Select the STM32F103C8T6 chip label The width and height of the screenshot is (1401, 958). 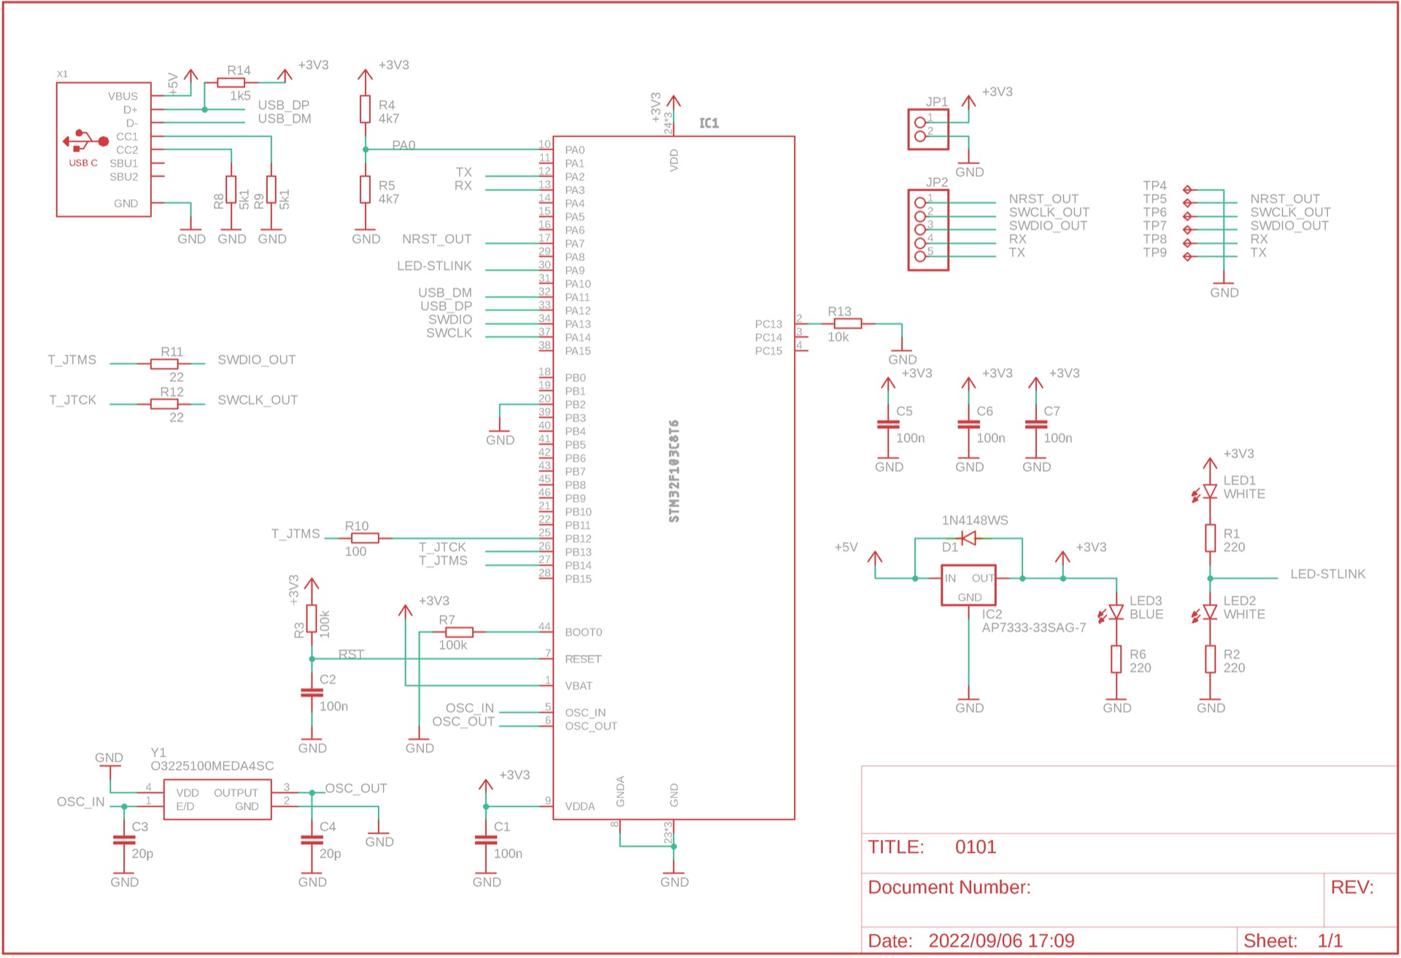coord(674,471)
